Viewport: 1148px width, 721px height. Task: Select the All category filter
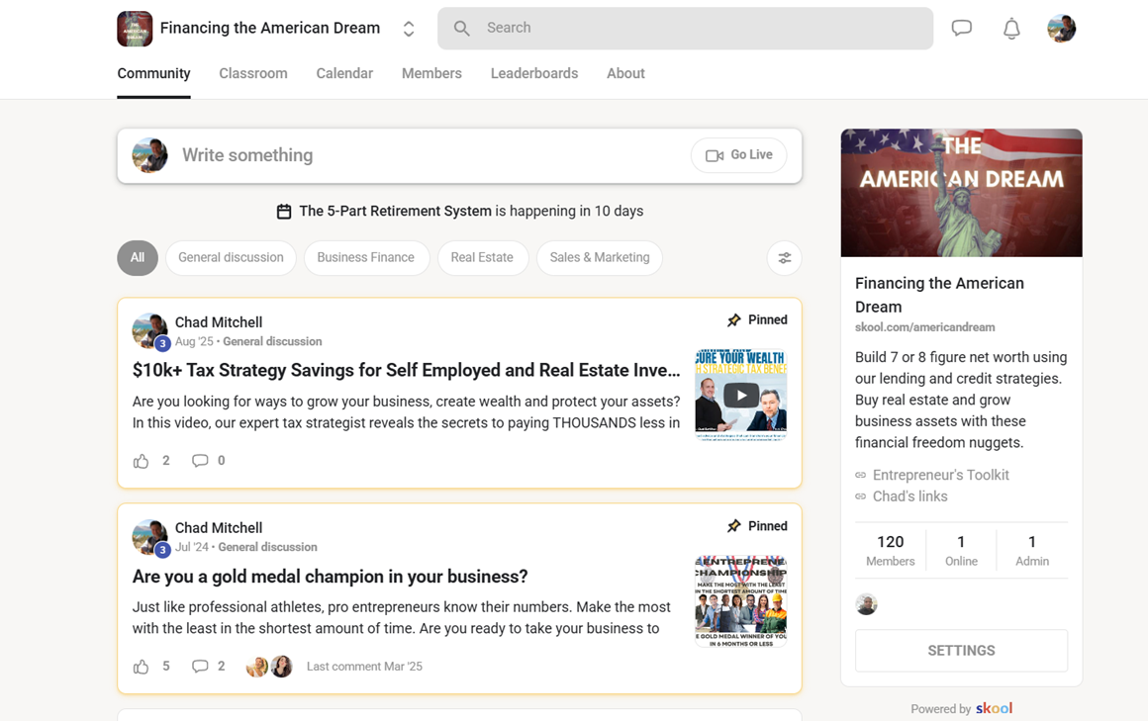click(138, 258)
